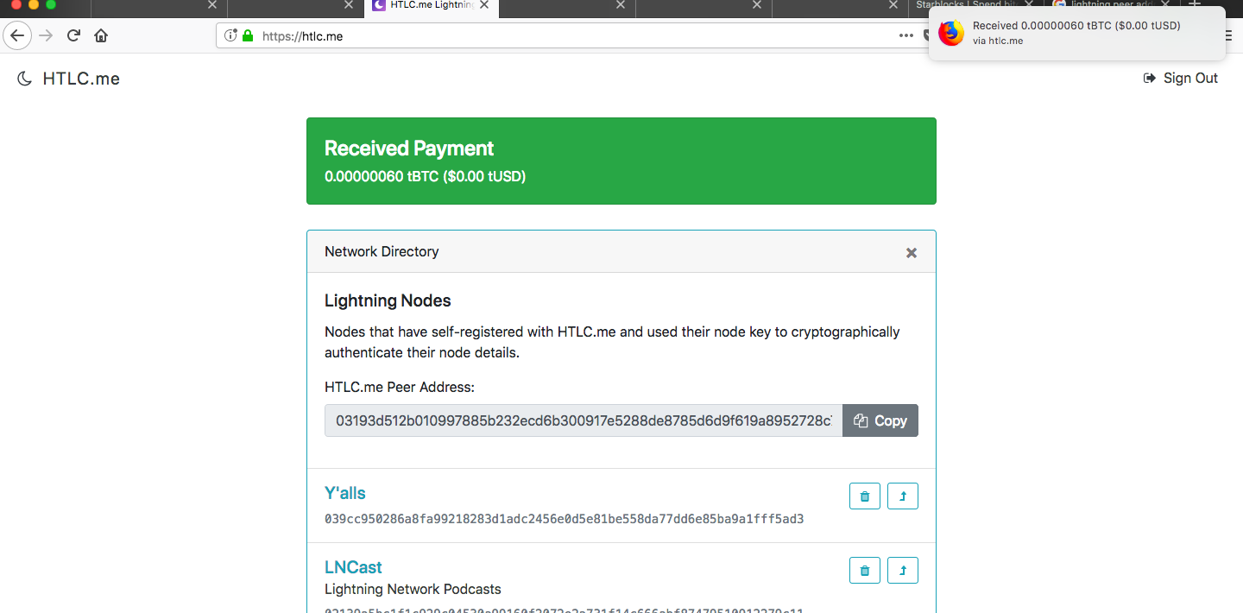The height and width of the screenshot is (613, 1243).
Task: Click the 'Lightning Network Podcasts' description
Action: 413,590
